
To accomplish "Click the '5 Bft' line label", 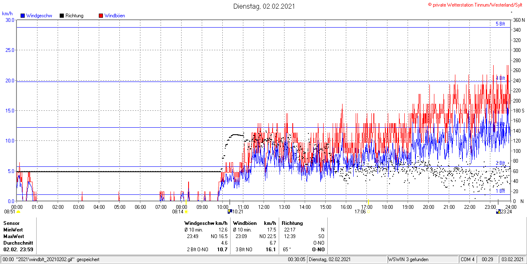I will [x=500, y=24].
